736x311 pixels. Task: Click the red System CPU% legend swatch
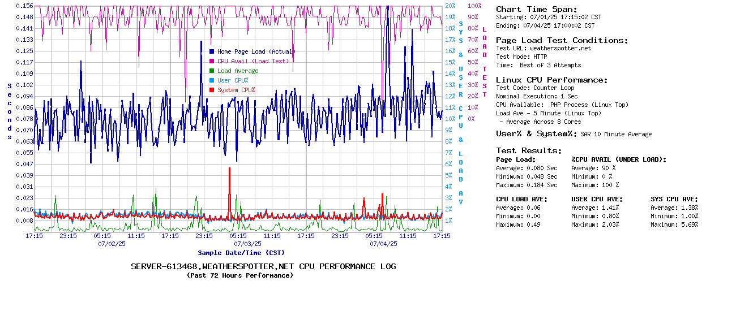point(212,90)
